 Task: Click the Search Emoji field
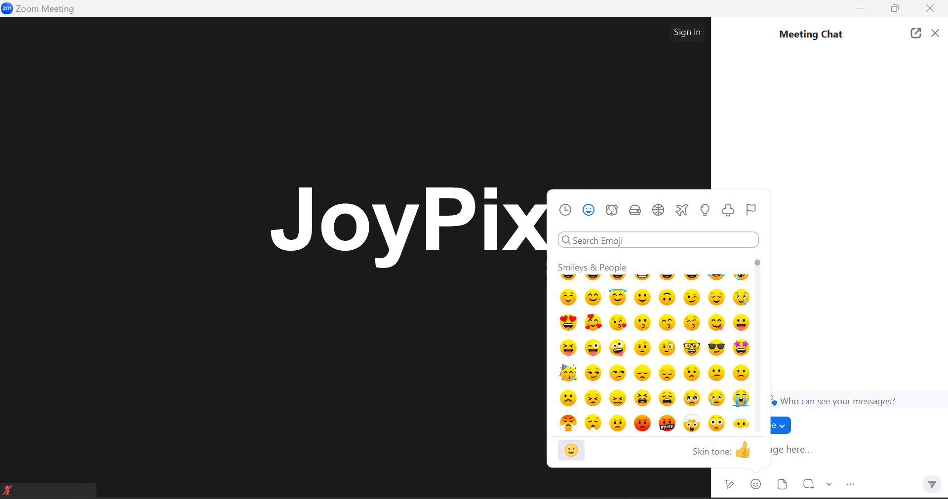point(662,240)
